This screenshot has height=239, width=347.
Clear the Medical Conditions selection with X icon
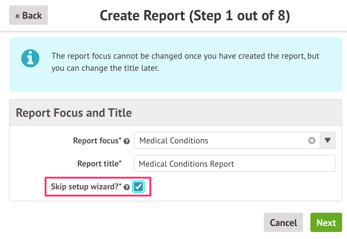(312, 141)
